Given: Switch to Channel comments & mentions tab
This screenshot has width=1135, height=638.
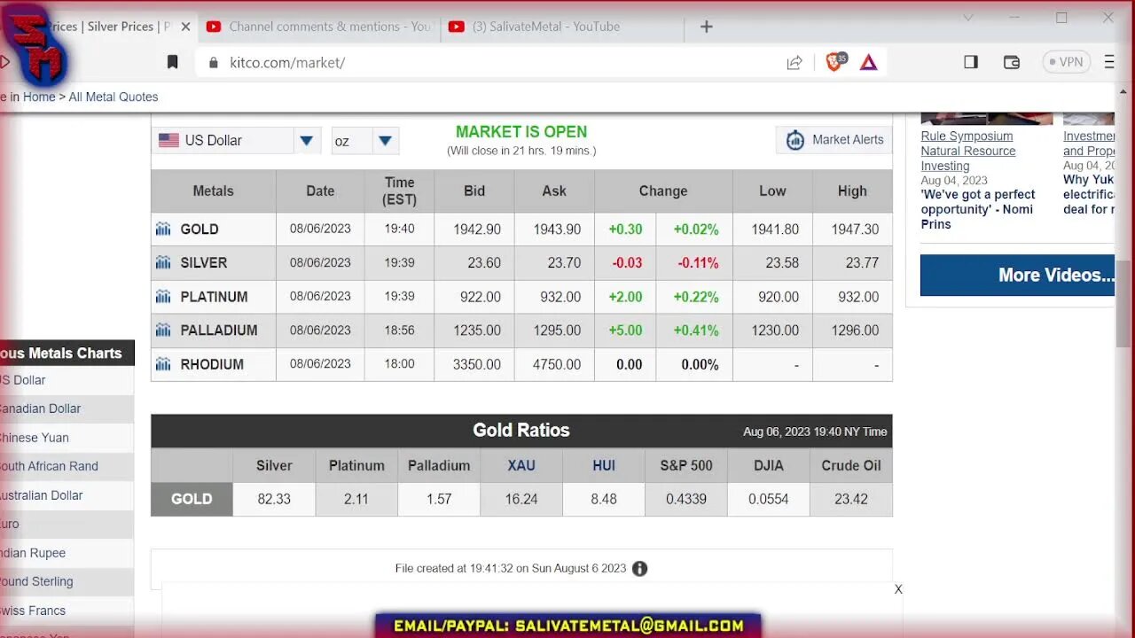Looking at the screenshot, I should pos(319,27).
